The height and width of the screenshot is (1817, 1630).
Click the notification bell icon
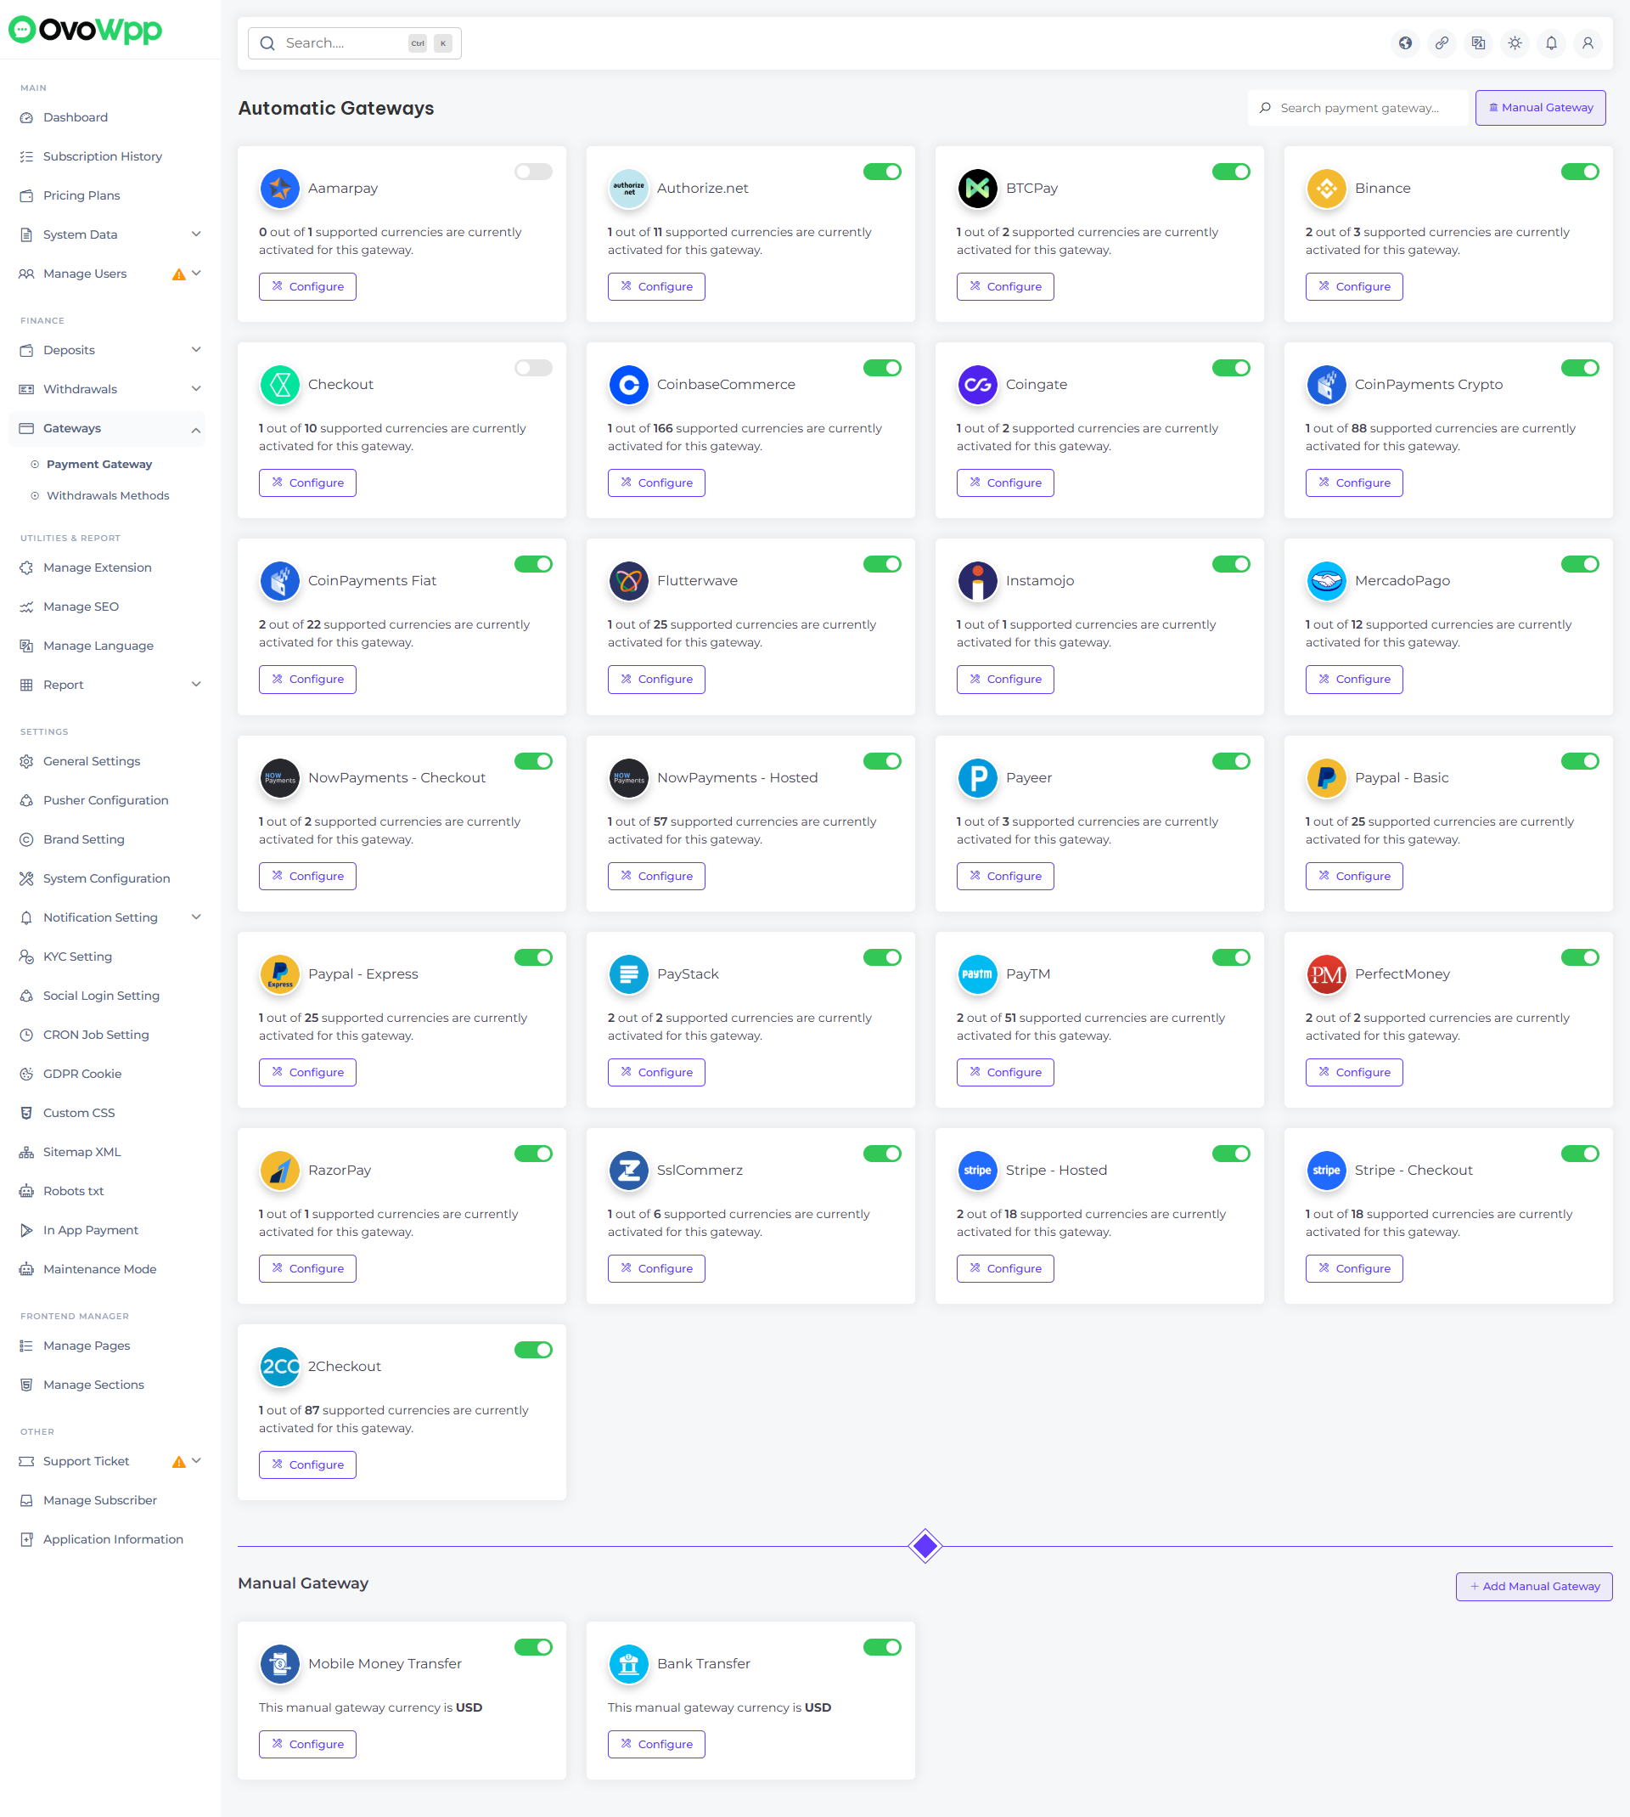click(1550, 43)
